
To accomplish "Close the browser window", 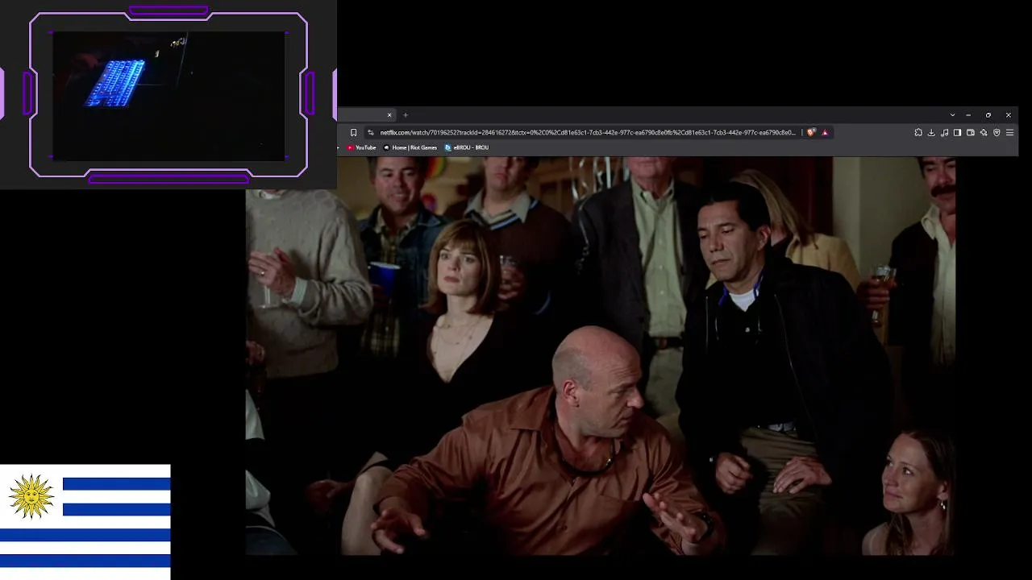I will tap(1008, 115).
